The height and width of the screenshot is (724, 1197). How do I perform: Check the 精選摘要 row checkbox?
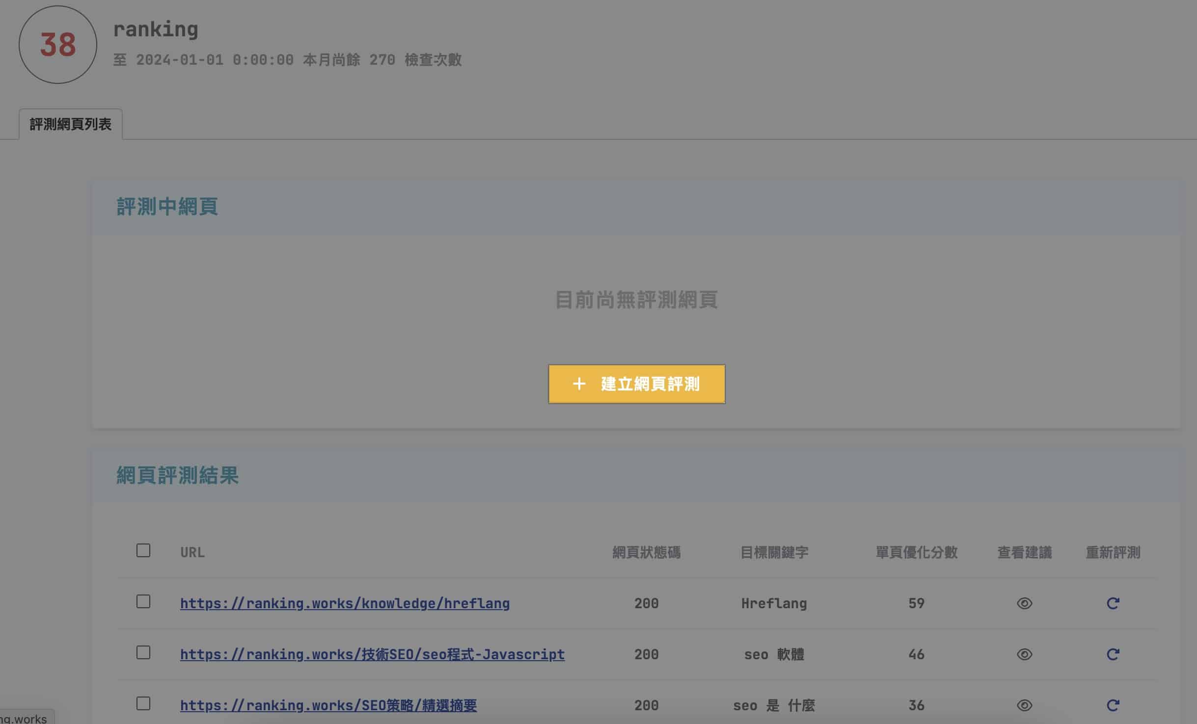pos(143,703)
